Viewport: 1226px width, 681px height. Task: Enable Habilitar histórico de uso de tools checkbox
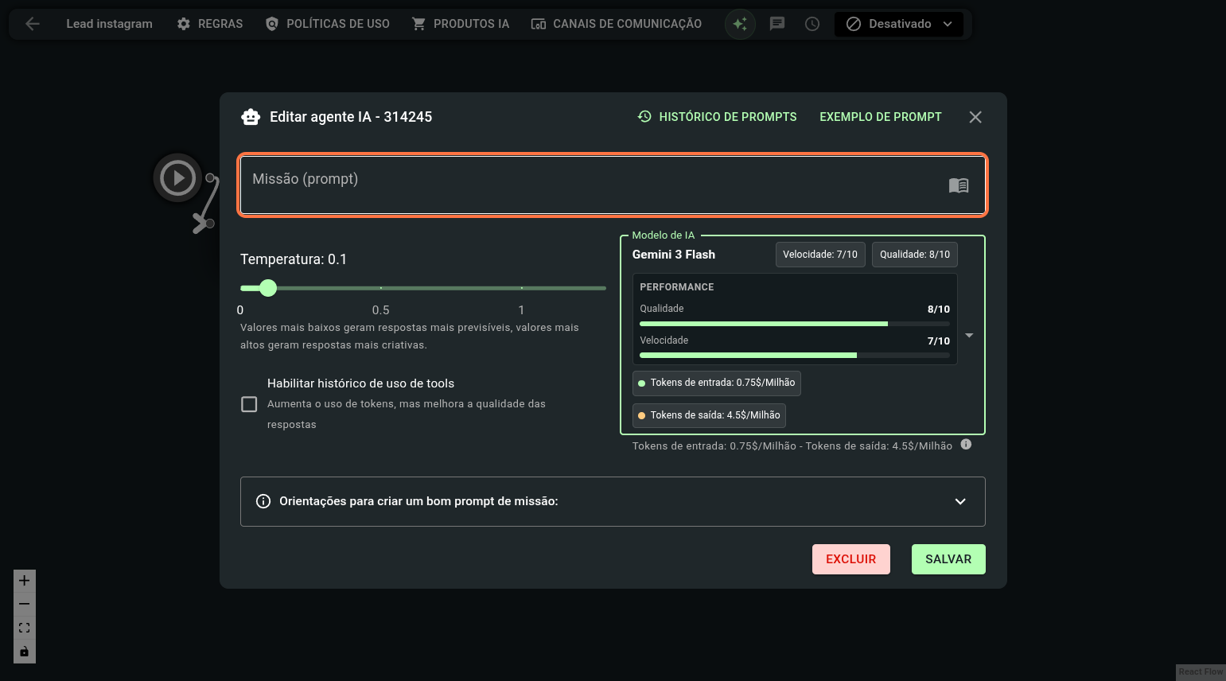tap(249, 404)
